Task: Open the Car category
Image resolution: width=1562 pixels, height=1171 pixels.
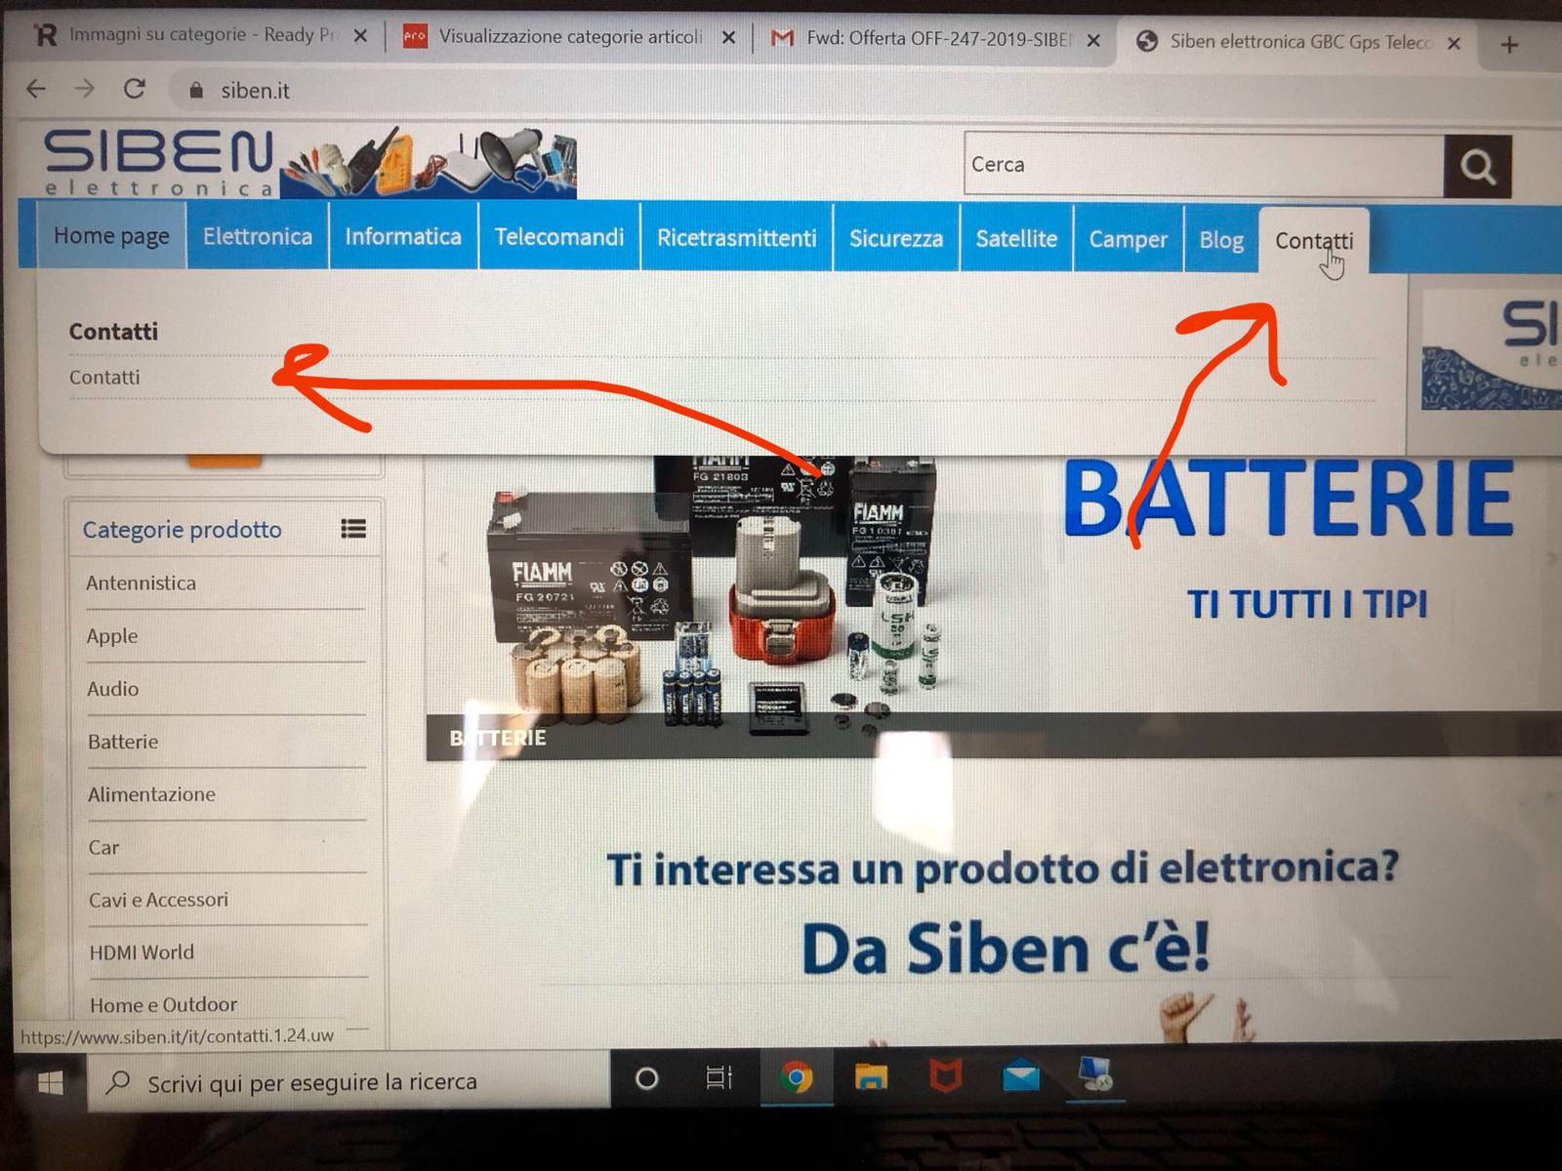Action: (x=103, y=847)
